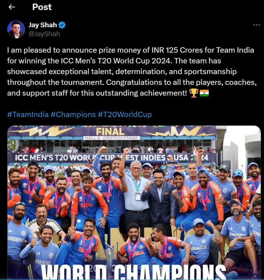This screenshot has height=280, width=264.
Task: Open the @JayShah handle link
Action: point(44,34)
